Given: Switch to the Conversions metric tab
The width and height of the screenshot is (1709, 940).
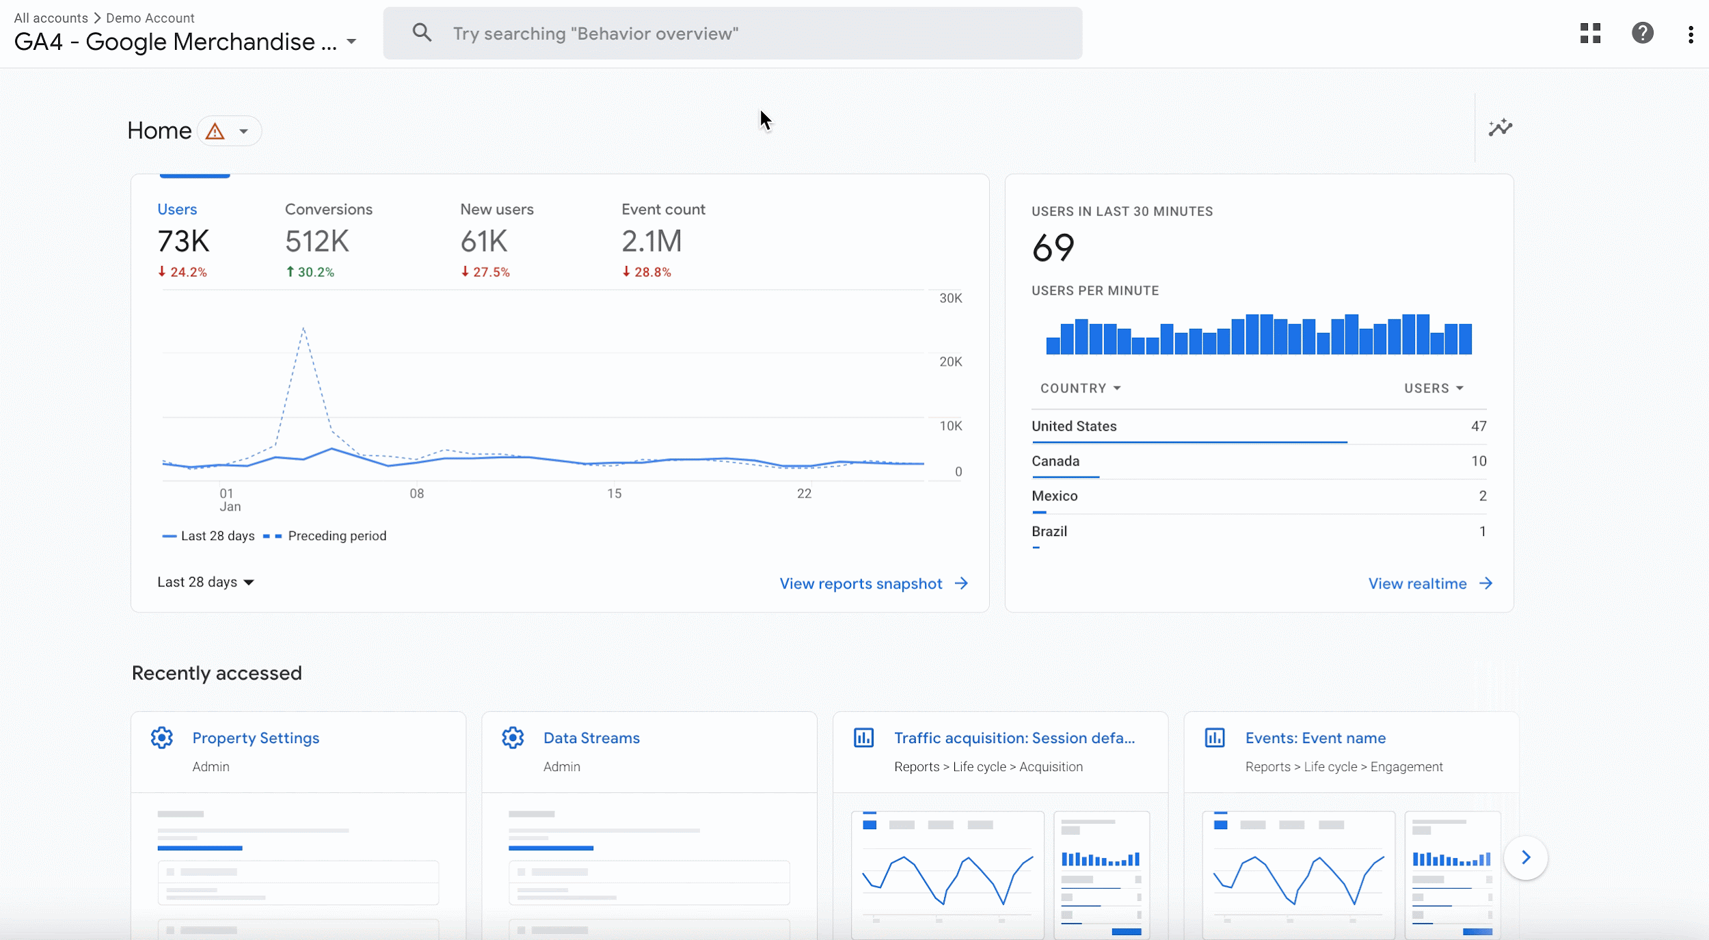Looking at the screenshot, I should click(329, 209).
